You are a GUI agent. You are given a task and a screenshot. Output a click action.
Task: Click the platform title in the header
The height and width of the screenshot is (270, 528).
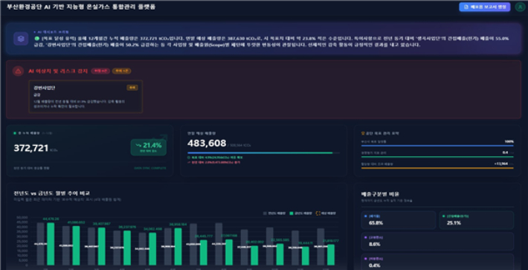[81, 7]
